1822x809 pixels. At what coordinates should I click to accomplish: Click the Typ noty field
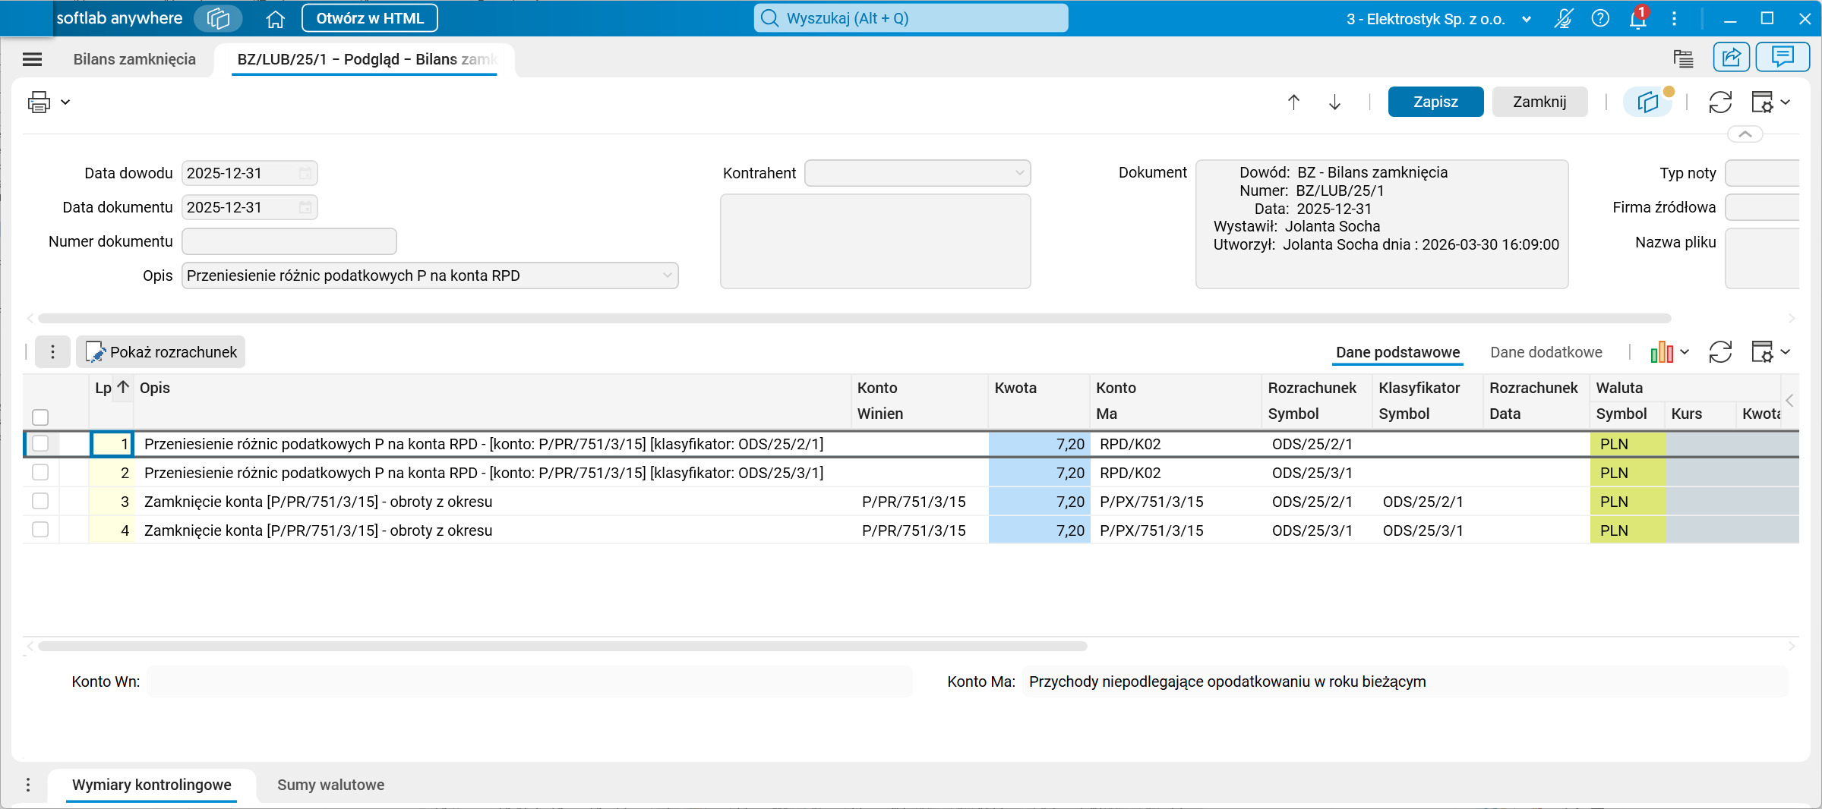point(1762,173)
